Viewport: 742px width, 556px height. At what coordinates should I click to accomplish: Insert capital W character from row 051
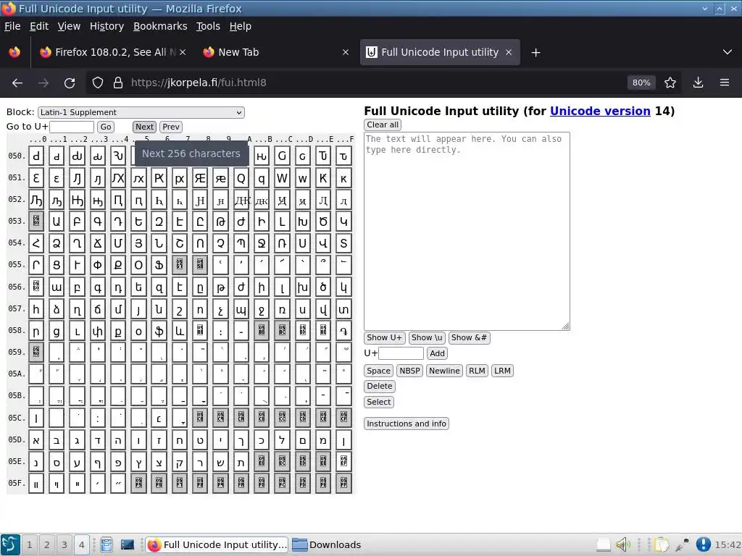point(282,179)
